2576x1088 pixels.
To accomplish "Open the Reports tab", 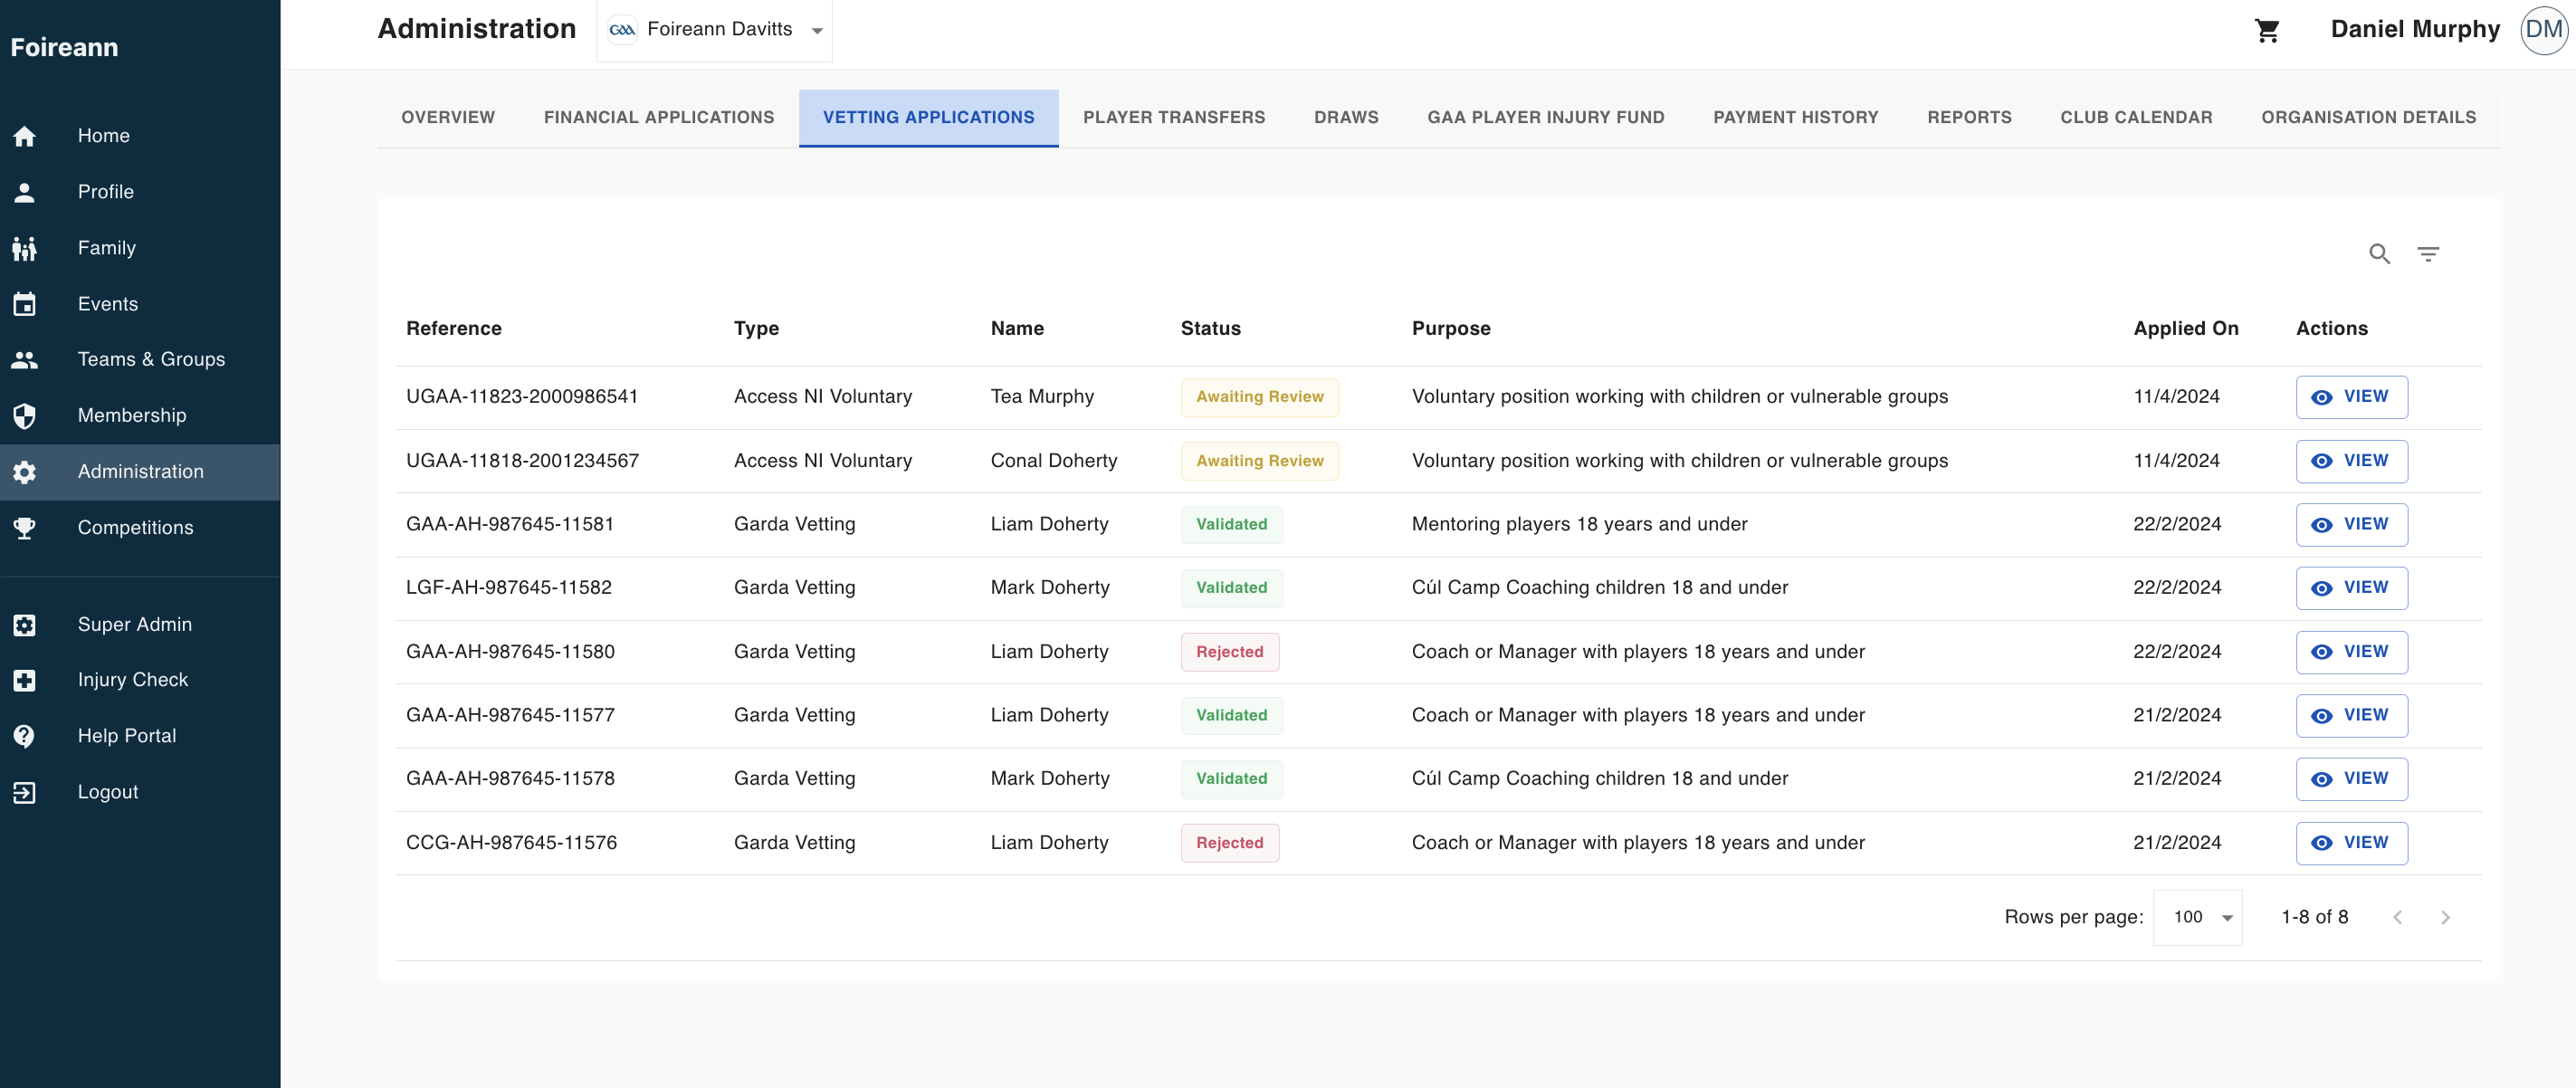I will (x=1969, y=118).
